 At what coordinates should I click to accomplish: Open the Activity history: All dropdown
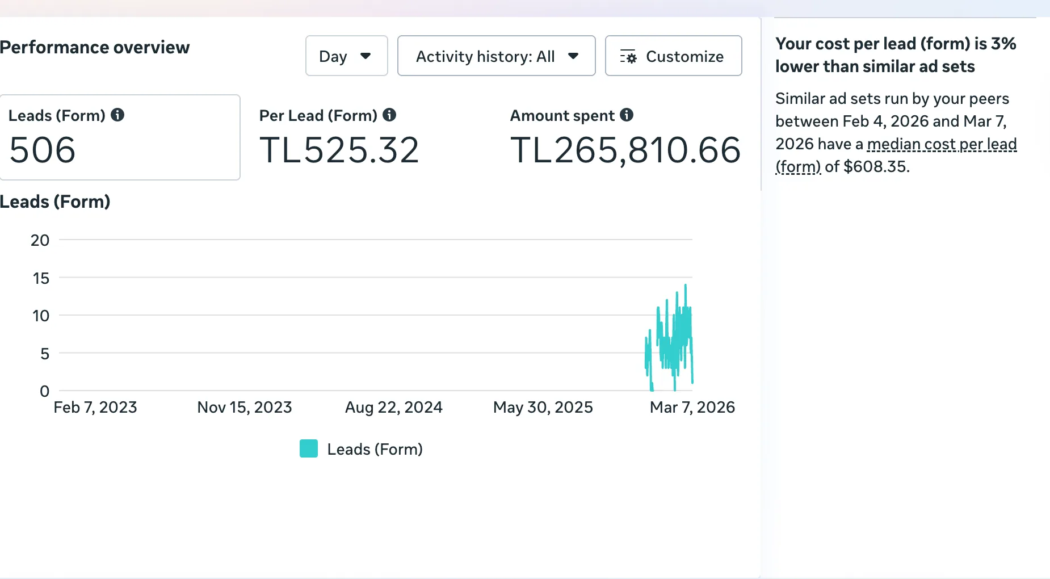[x=496, y=56]
